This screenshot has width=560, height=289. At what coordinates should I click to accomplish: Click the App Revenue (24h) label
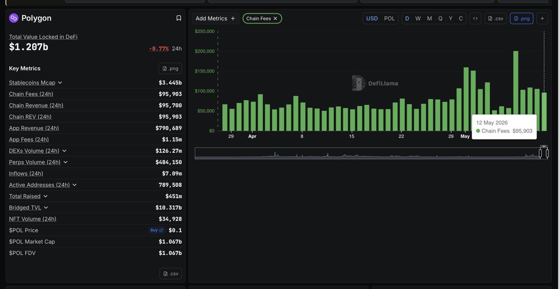[34, 128]
